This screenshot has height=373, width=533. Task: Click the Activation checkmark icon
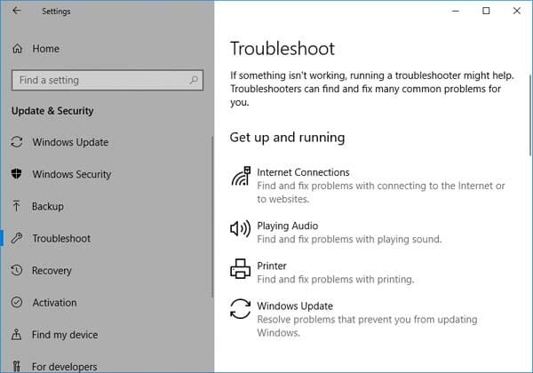(x=17, y=302)
